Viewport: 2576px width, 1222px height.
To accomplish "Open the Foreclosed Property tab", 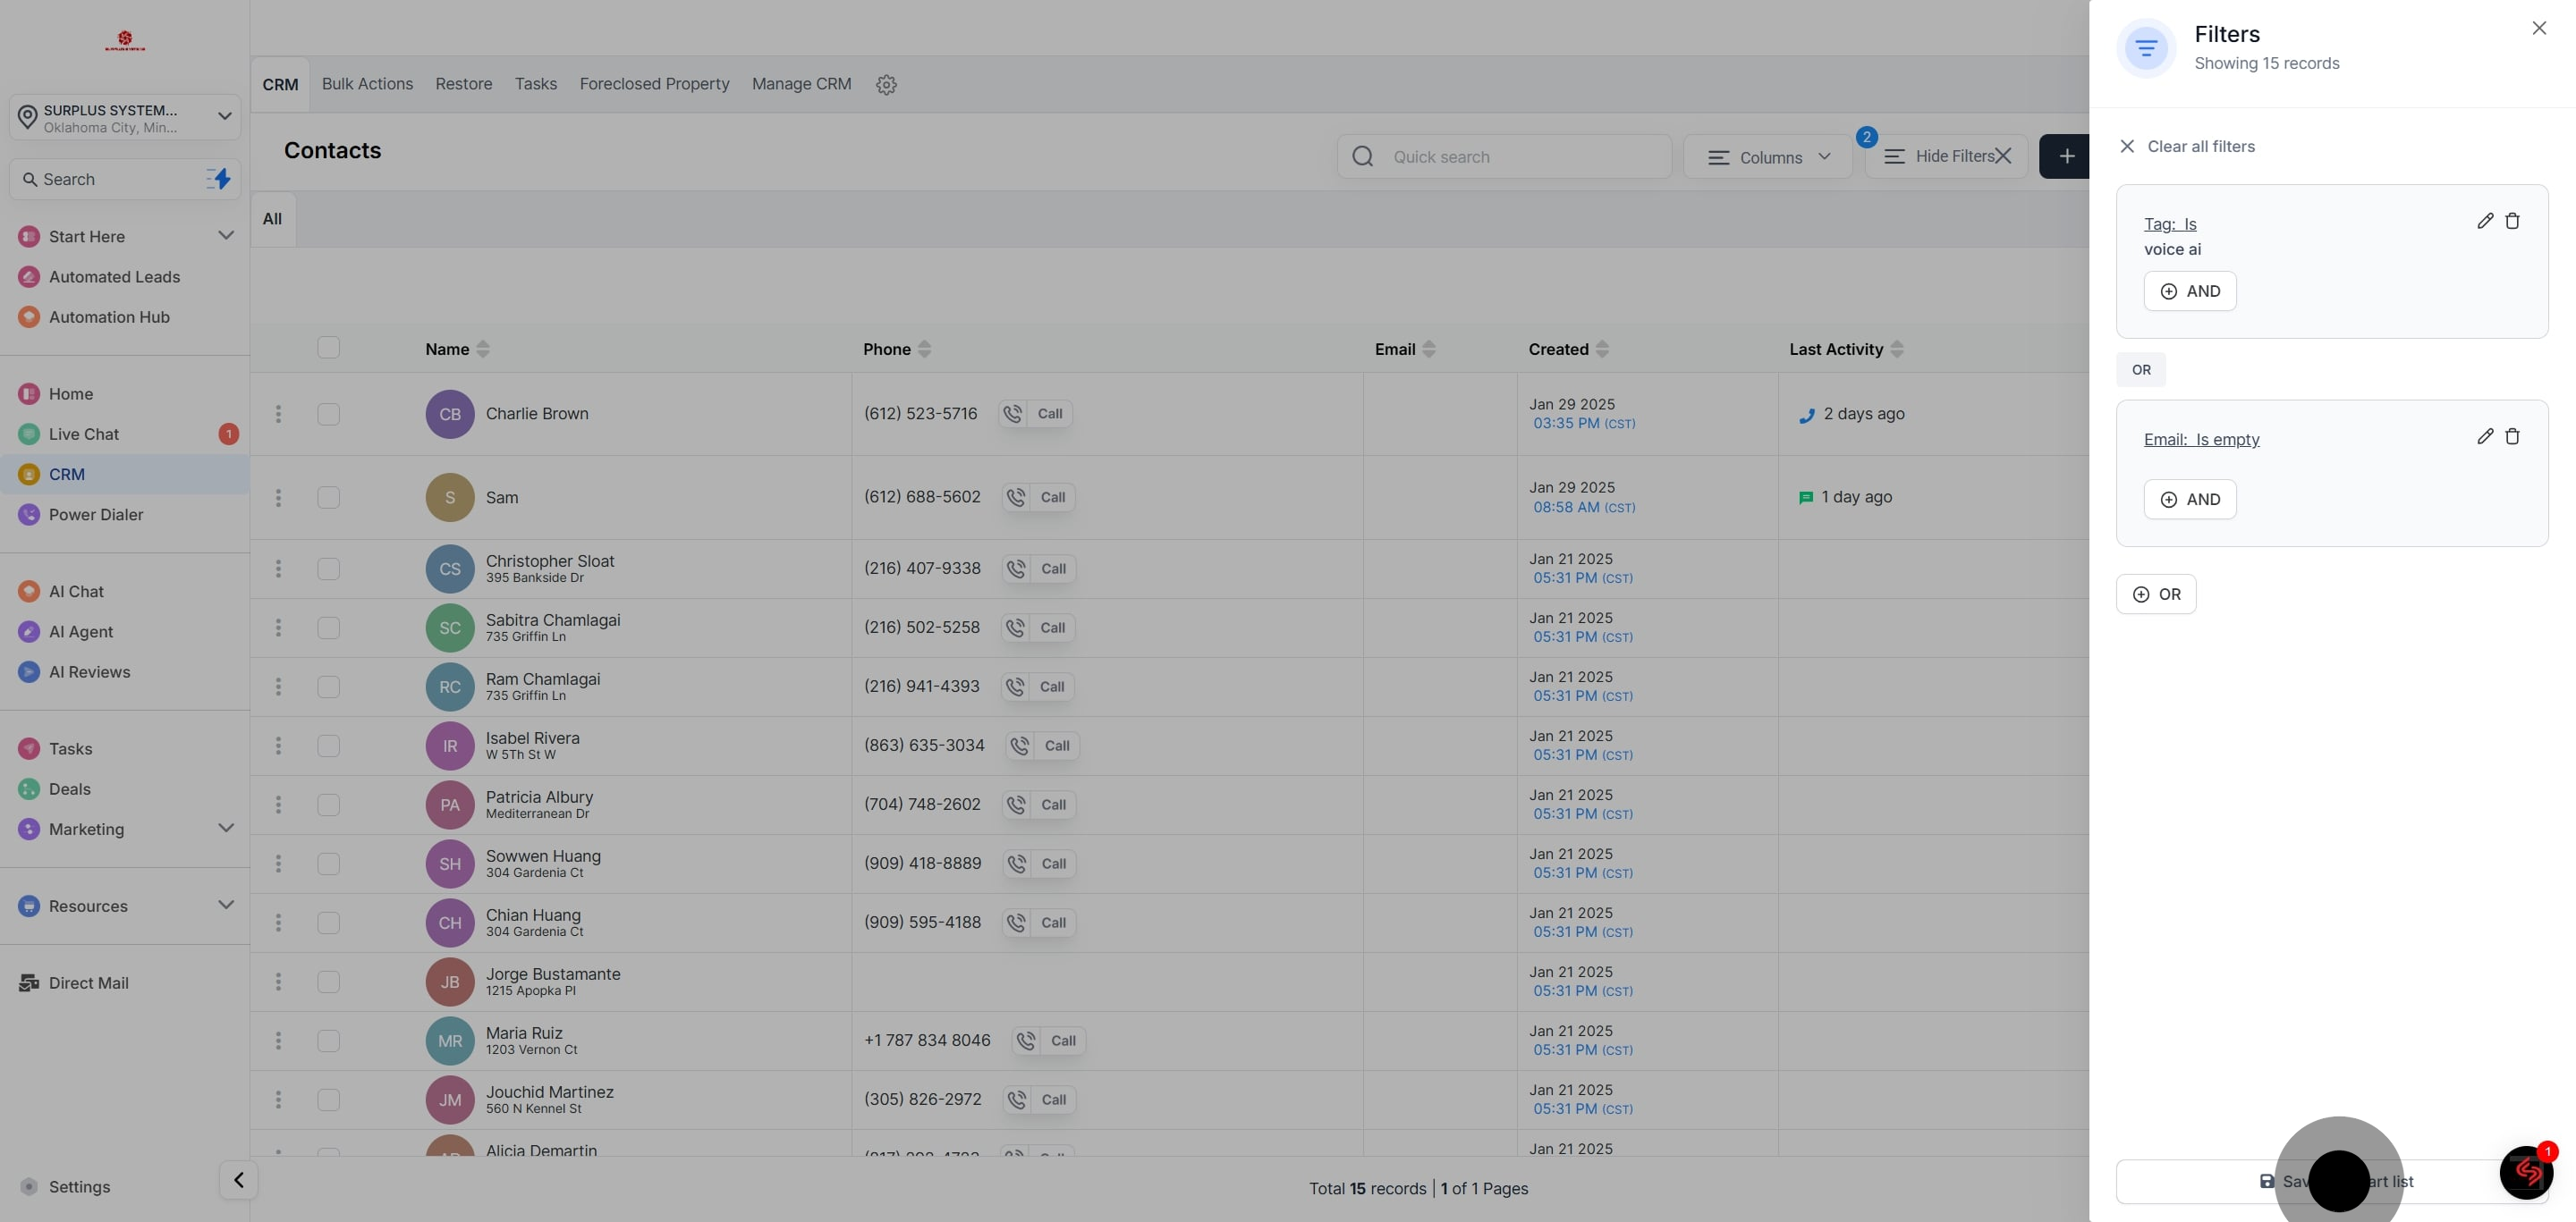I will click(x=654, y=84).
